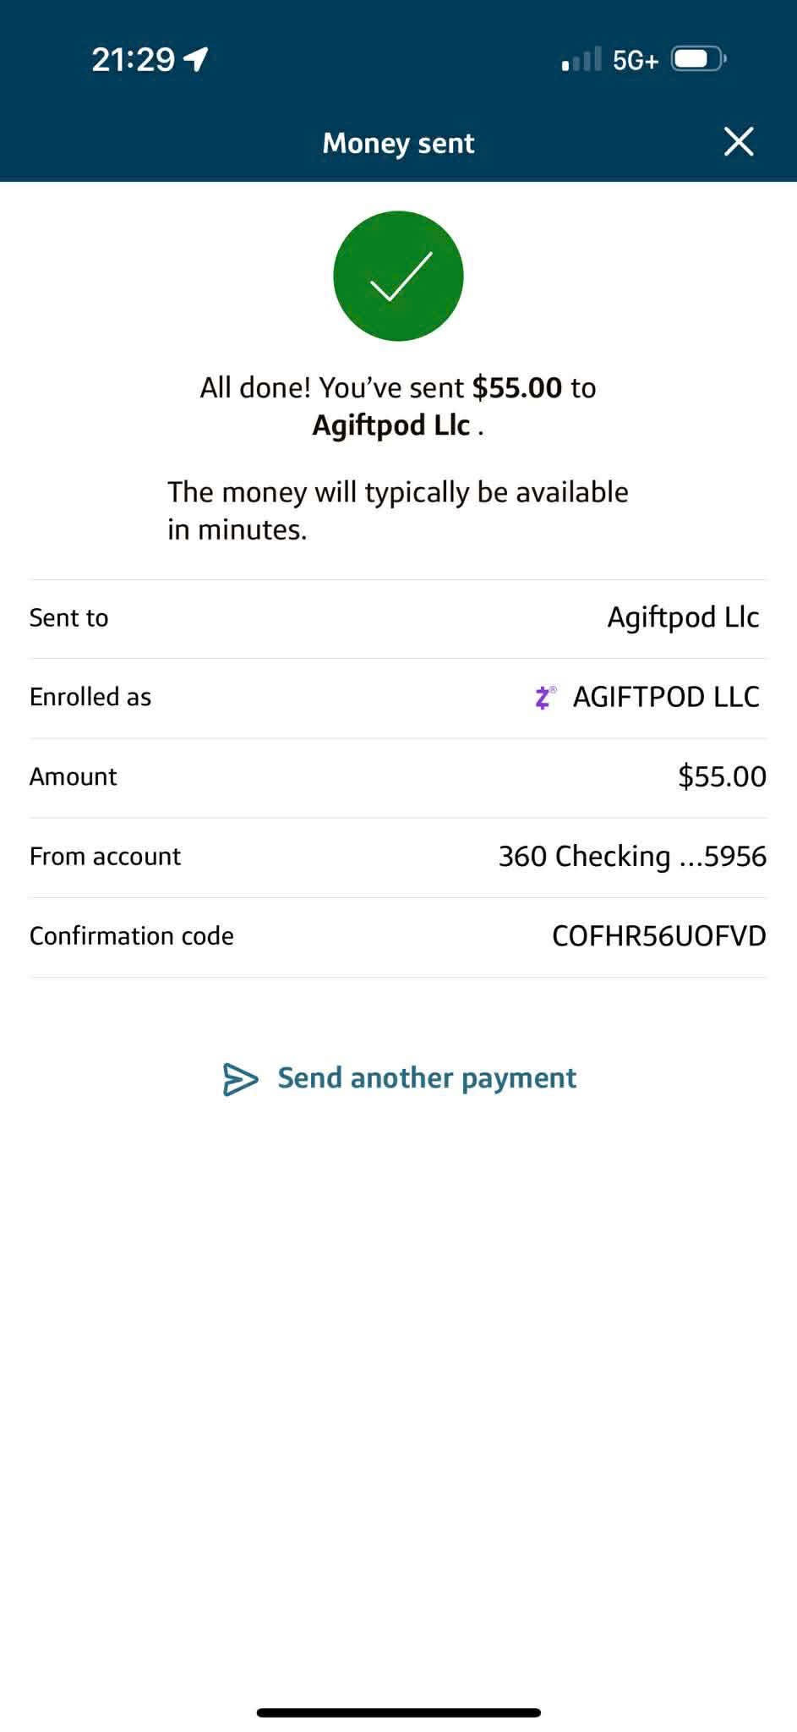
Task: Tap confirmation code COFHR56UOFVD
Action: [659, 936]
